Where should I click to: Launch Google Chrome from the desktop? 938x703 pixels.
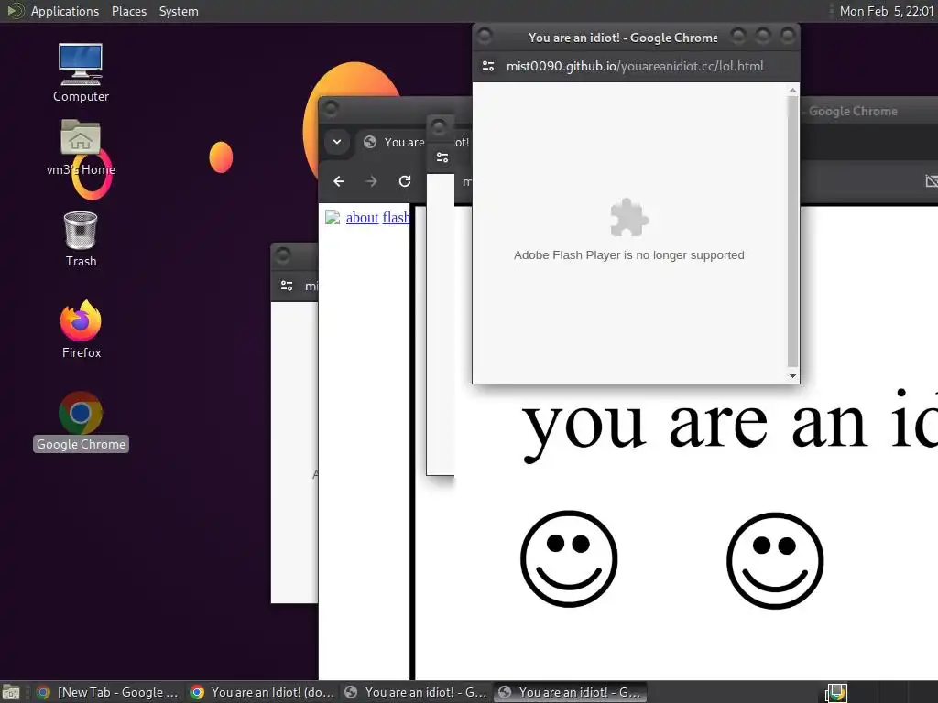(81, 413)
